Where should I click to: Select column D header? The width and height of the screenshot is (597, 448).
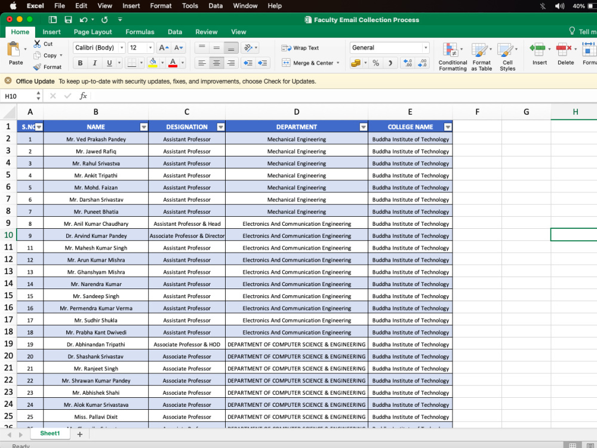[x=297, y=112]
